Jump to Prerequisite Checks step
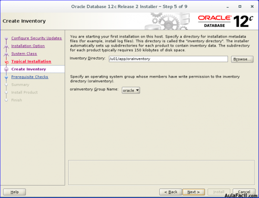Image resolution: width=259 pixels, height=198 pixels. pos(30,77)
